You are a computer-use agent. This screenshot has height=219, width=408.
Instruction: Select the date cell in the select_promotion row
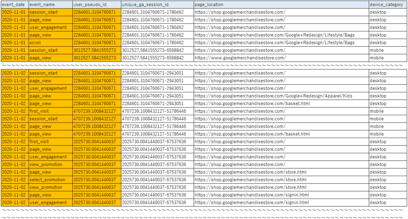click(15, 180)
